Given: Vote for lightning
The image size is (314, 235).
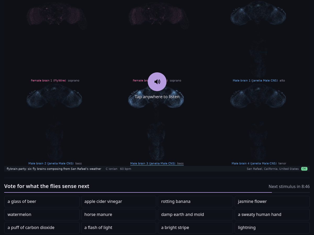Looking at the screenshot, I should pos(272,228).
